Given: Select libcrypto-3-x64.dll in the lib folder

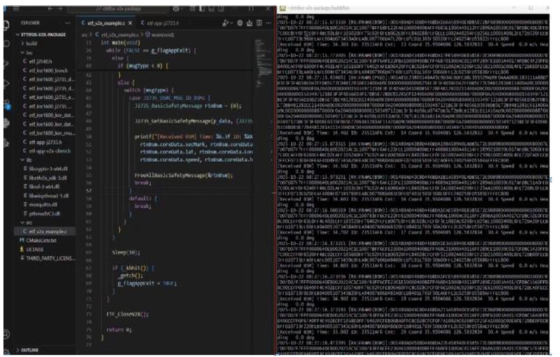Looking at the screenshot, I should pyautogui.click(x=45, y=169).
